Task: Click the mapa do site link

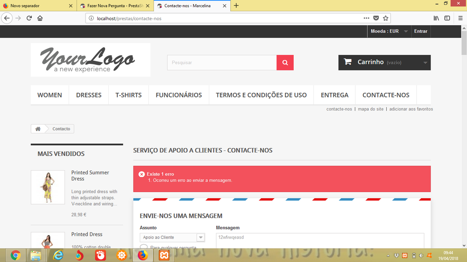Action: [371, 109]
